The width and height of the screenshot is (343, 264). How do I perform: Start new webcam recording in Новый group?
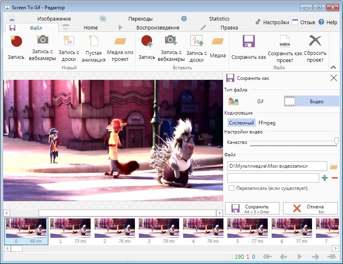(42, 47)
